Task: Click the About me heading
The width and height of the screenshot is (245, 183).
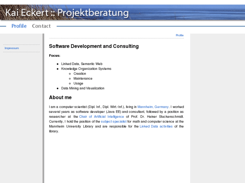Action: coord(60,97)
